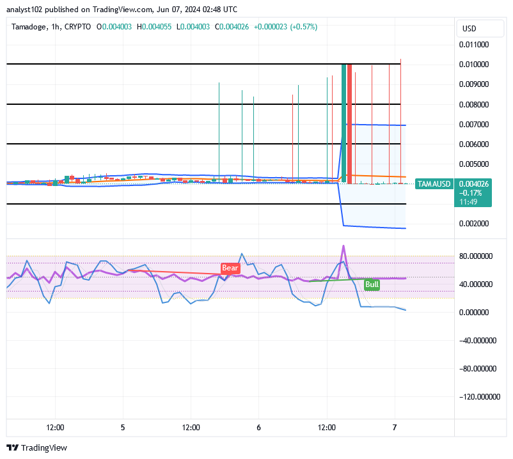The height and width of the screenshot is (459, 513).
Task: Click the 0.008000 price axis label
Action: 474,105
